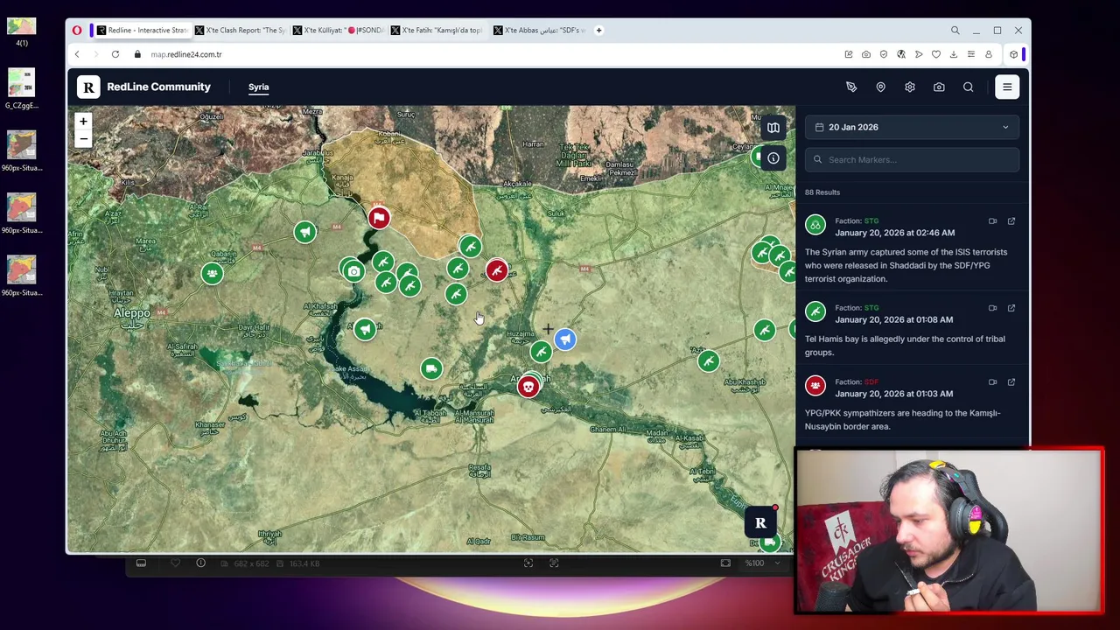This screenshot has height=630, width=1120.
Task: Open a new browser tab with plus button
Action: pos(598,30)
